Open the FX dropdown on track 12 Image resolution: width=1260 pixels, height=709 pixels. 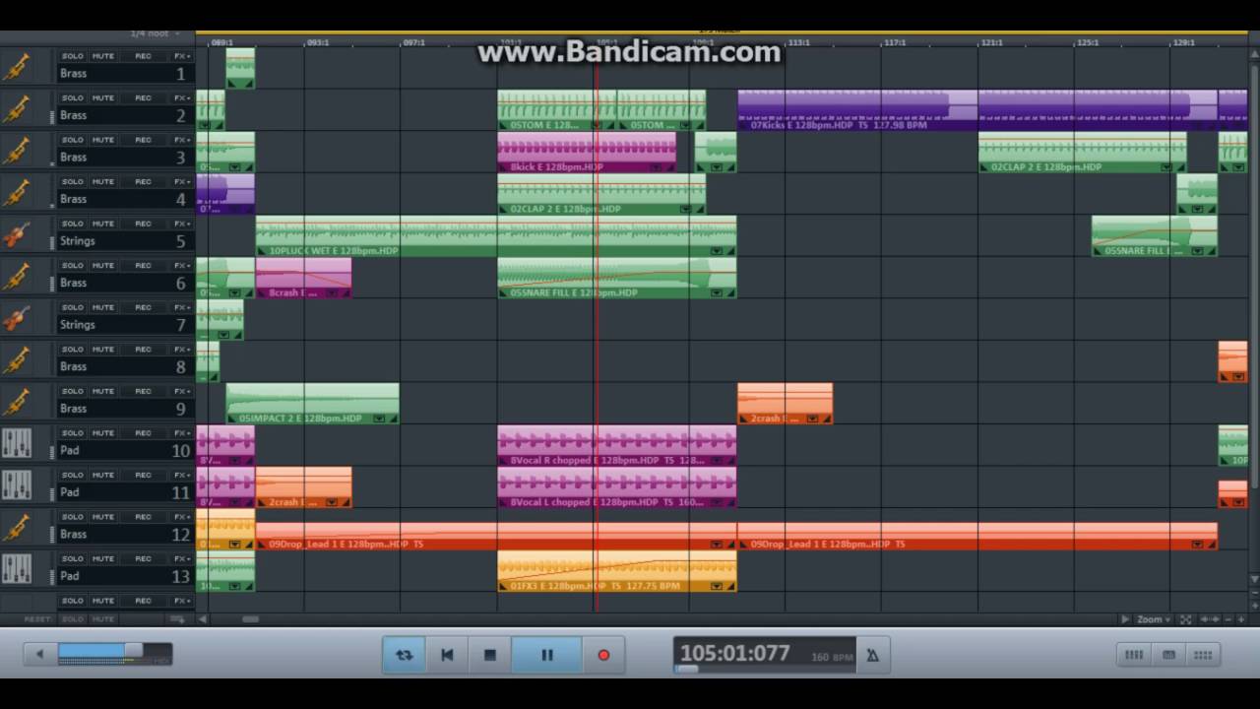[x=182, y=517]
